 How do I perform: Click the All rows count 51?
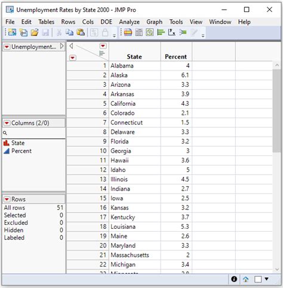tap(60, 208)
